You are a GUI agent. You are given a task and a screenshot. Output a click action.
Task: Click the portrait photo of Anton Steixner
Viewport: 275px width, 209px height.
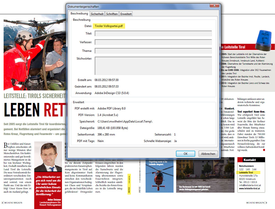click(48, 157)
